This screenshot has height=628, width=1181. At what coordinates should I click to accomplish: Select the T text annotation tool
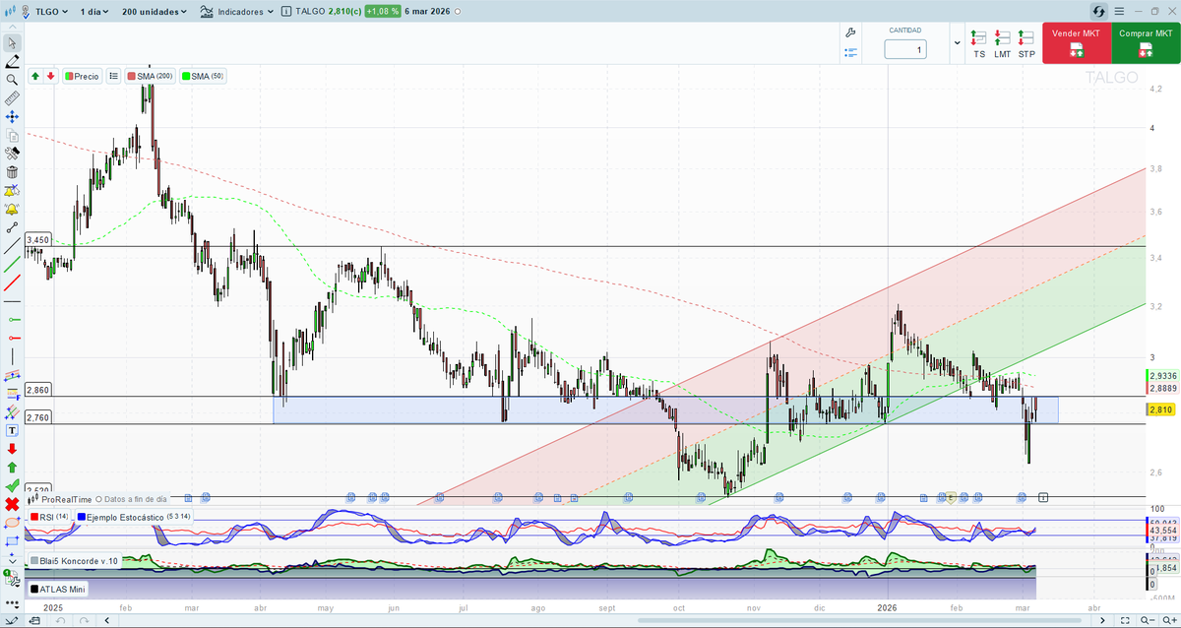click(12, 430)
